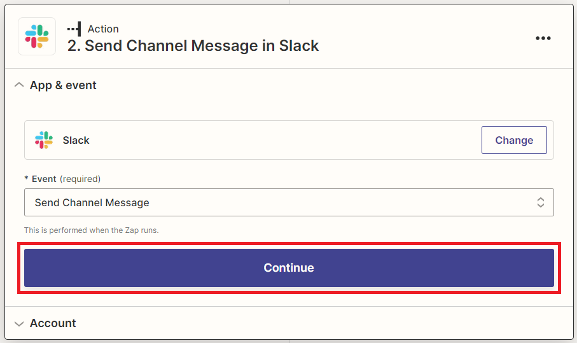
Task: Click the 'Event (required)' field label
Action: (62, 179)
